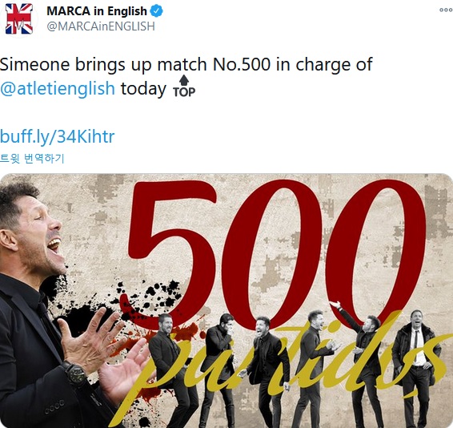
Task: Click the TOP arrow emoji in tweet
Action: click(x=184, y=87)
